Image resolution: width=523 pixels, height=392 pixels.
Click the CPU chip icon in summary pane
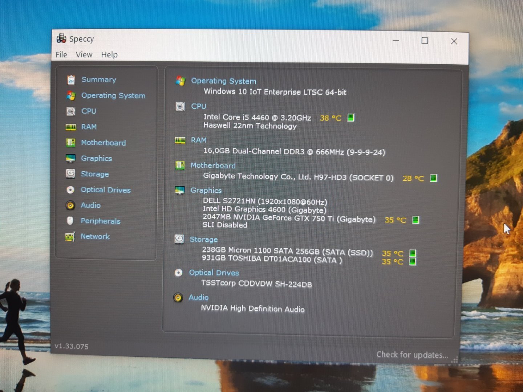pyautogui.click(x=180, y=106)
